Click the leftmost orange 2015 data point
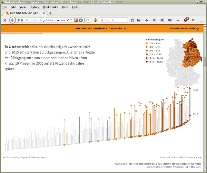Screen dimensions: 207x173 64,145
